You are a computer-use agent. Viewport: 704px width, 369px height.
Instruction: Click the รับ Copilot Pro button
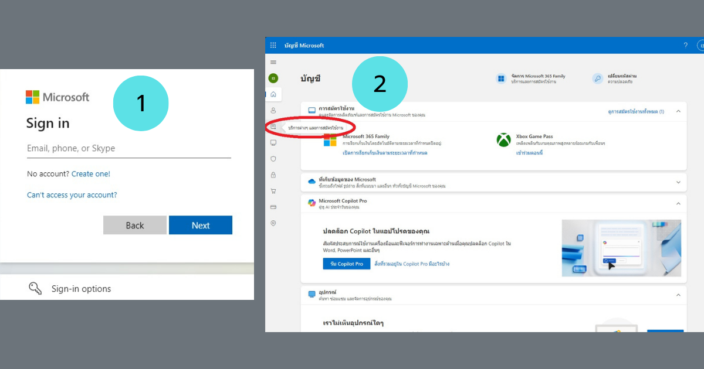(x=347, y=264)
